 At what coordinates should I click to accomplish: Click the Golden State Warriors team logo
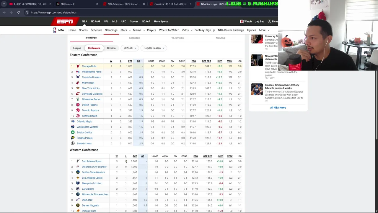pos(78,172)
